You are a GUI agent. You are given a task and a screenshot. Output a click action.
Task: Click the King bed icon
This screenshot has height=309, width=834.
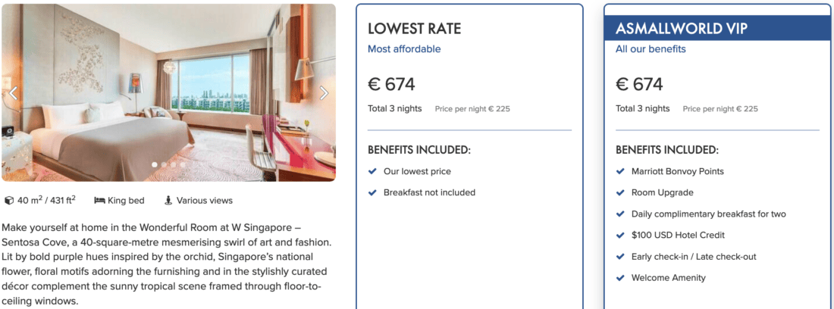coord(99,201)
